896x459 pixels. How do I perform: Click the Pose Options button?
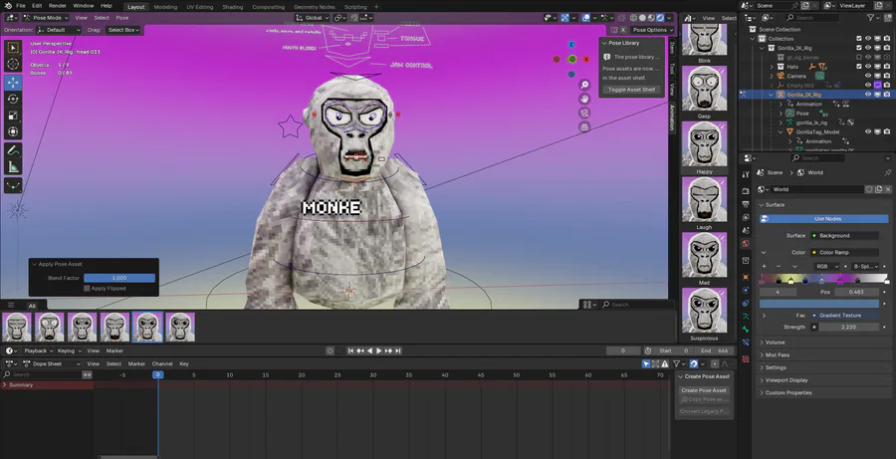point(652,30)
